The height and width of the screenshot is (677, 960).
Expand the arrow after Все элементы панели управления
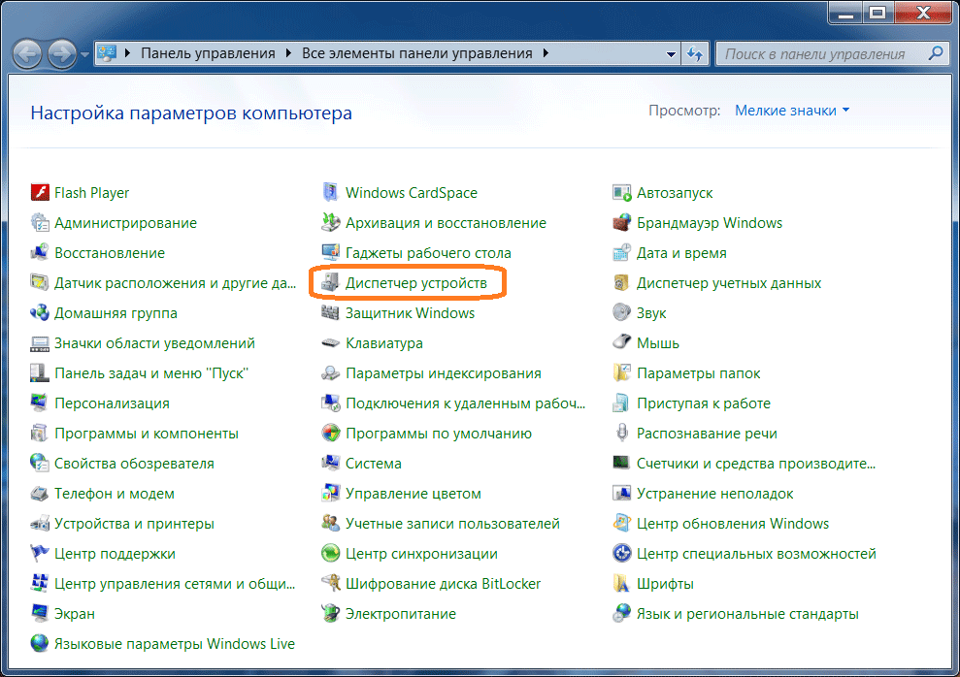coord(546,53)
